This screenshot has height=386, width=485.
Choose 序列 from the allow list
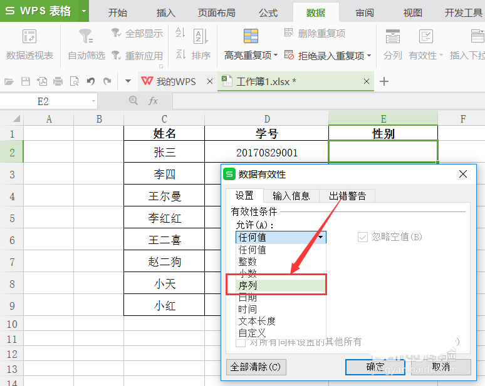point(248,285)
